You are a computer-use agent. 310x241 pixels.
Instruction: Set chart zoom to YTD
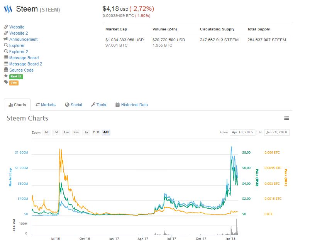pos(96,132)
